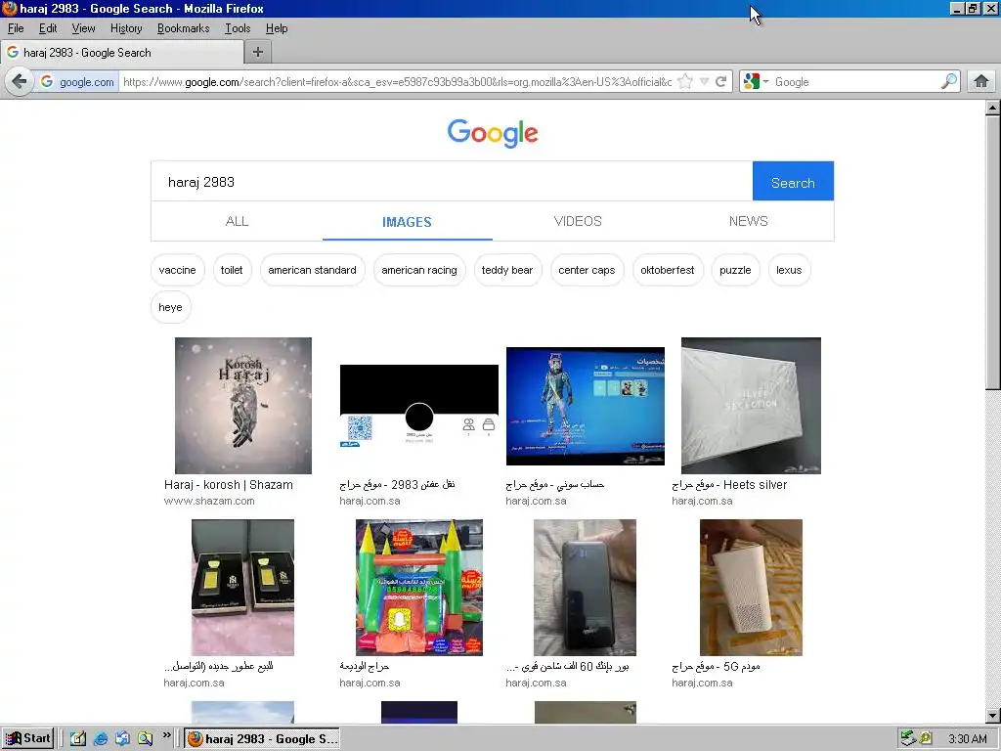The width and height of the screenshot is (1001, 751).
Task: Filter images by american racing chip
Action: coord(419,270)
